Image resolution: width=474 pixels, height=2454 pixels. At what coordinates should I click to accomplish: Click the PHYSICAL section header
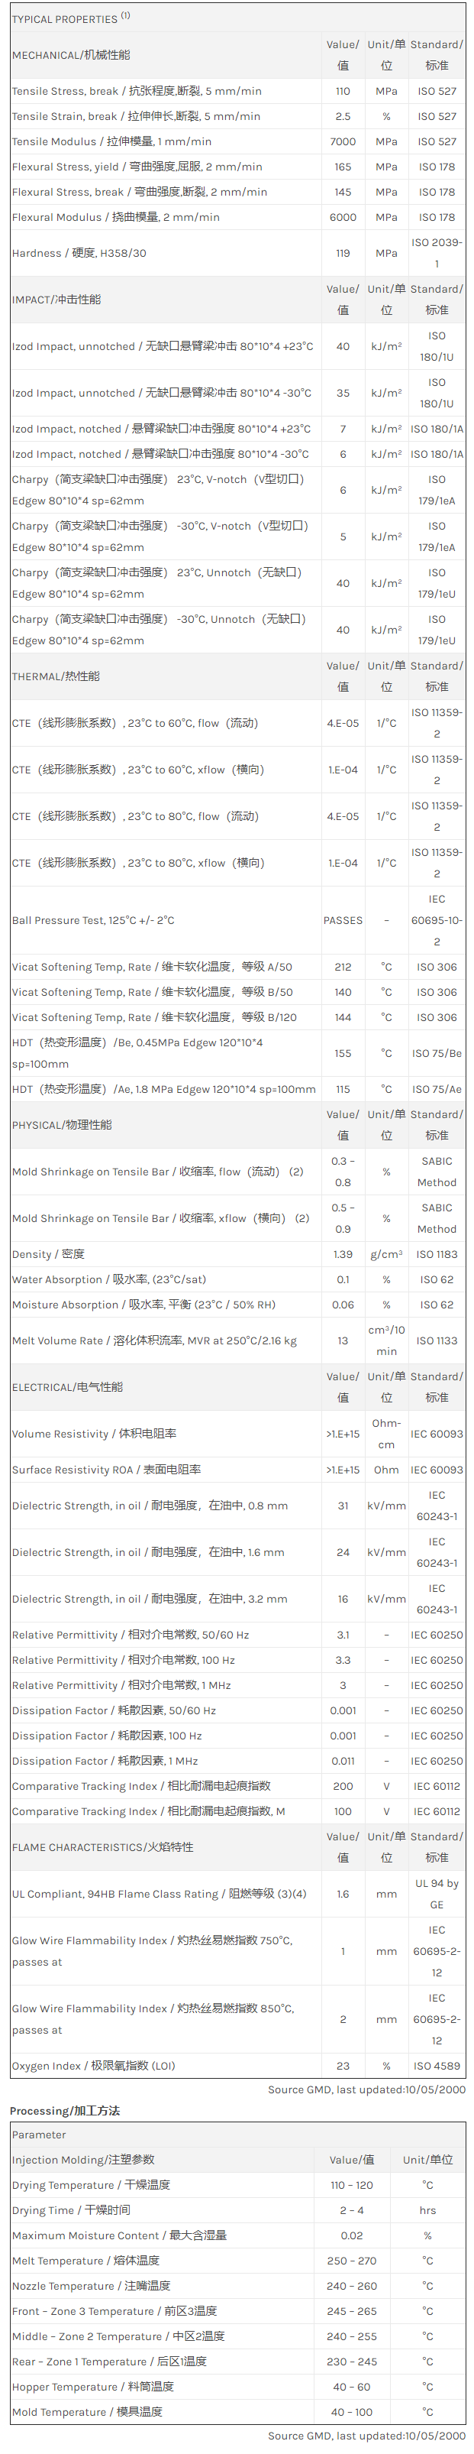tap(62, 1124)
